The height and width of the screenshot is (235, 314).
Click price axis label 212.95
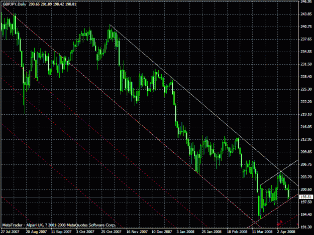[x=306, y=139]
